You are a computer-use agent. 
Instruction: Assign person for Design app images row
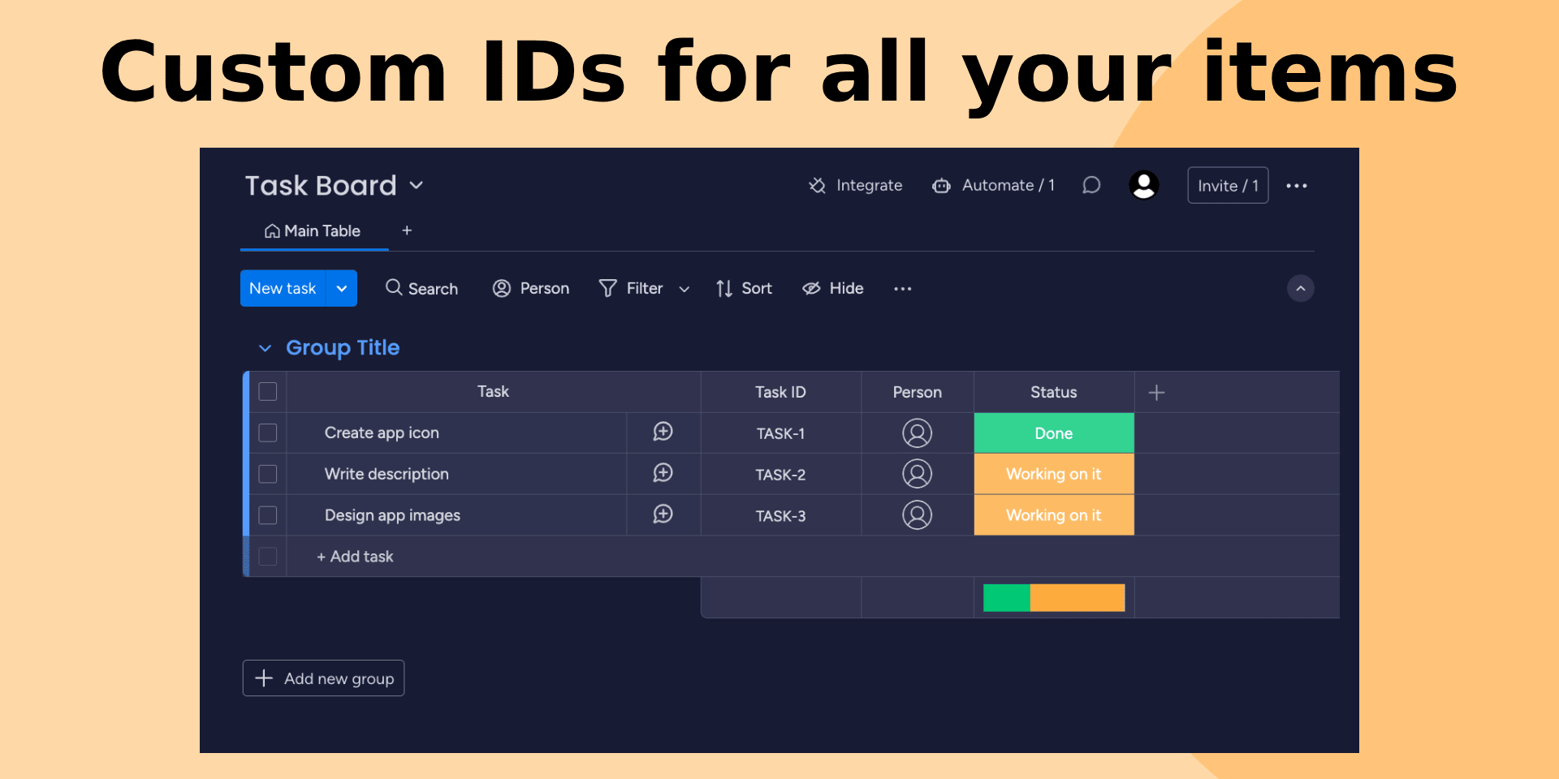click(918, 515)
